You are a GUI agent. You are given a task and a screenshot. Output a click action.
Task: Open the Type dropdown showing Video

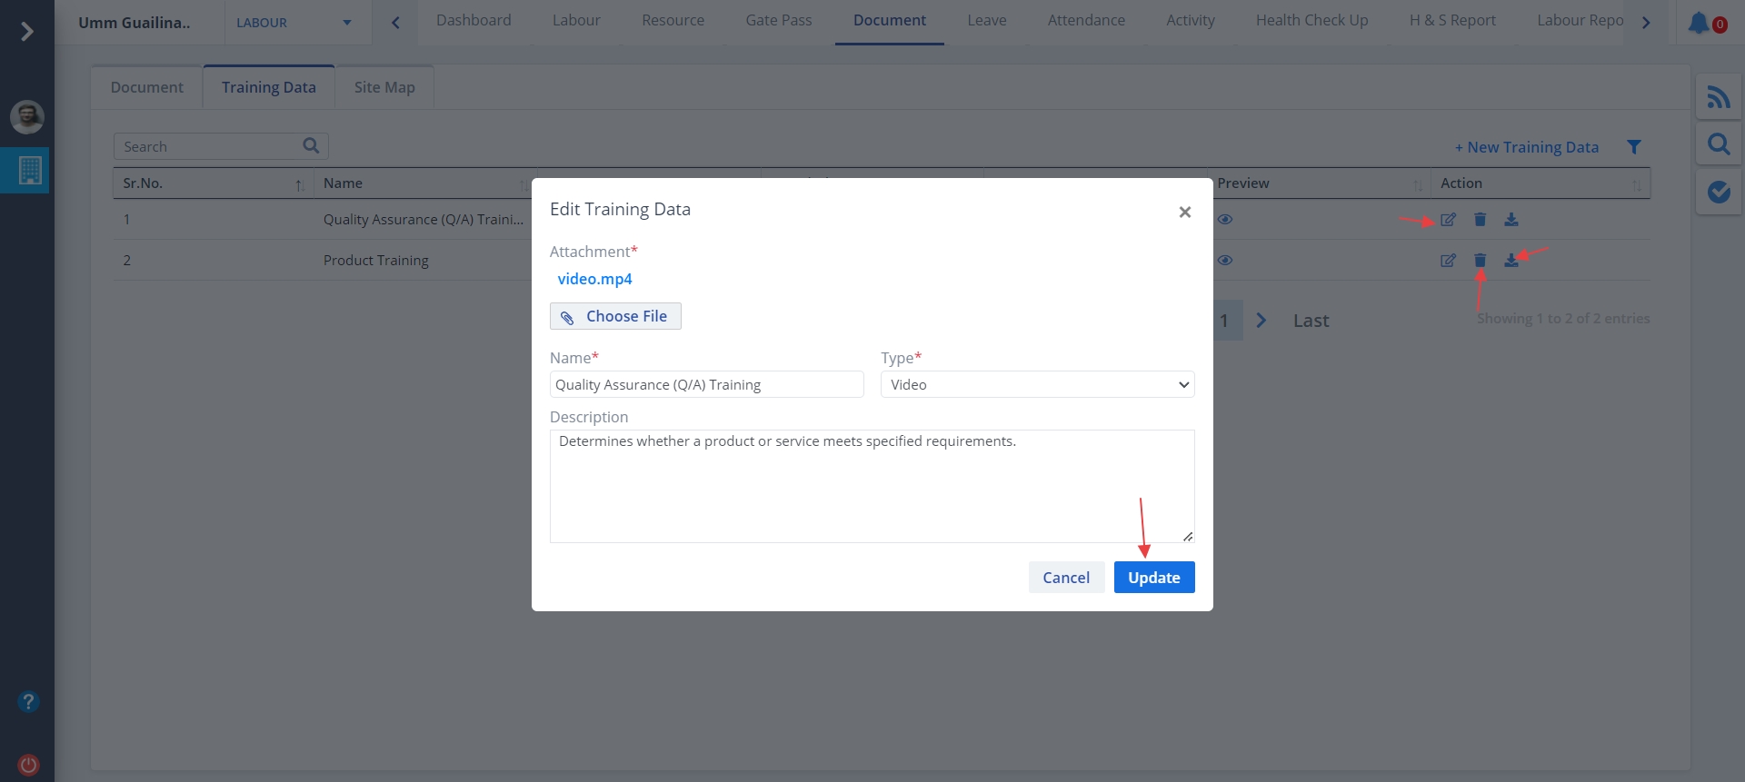(x=1036, y=385)
